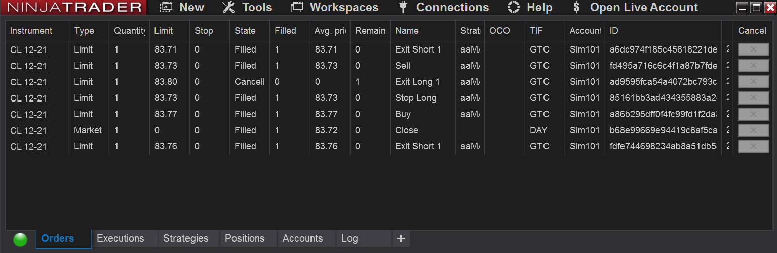Add a new tab with plus icon
This screenshot has width=777, height=253.
(401, 239)
